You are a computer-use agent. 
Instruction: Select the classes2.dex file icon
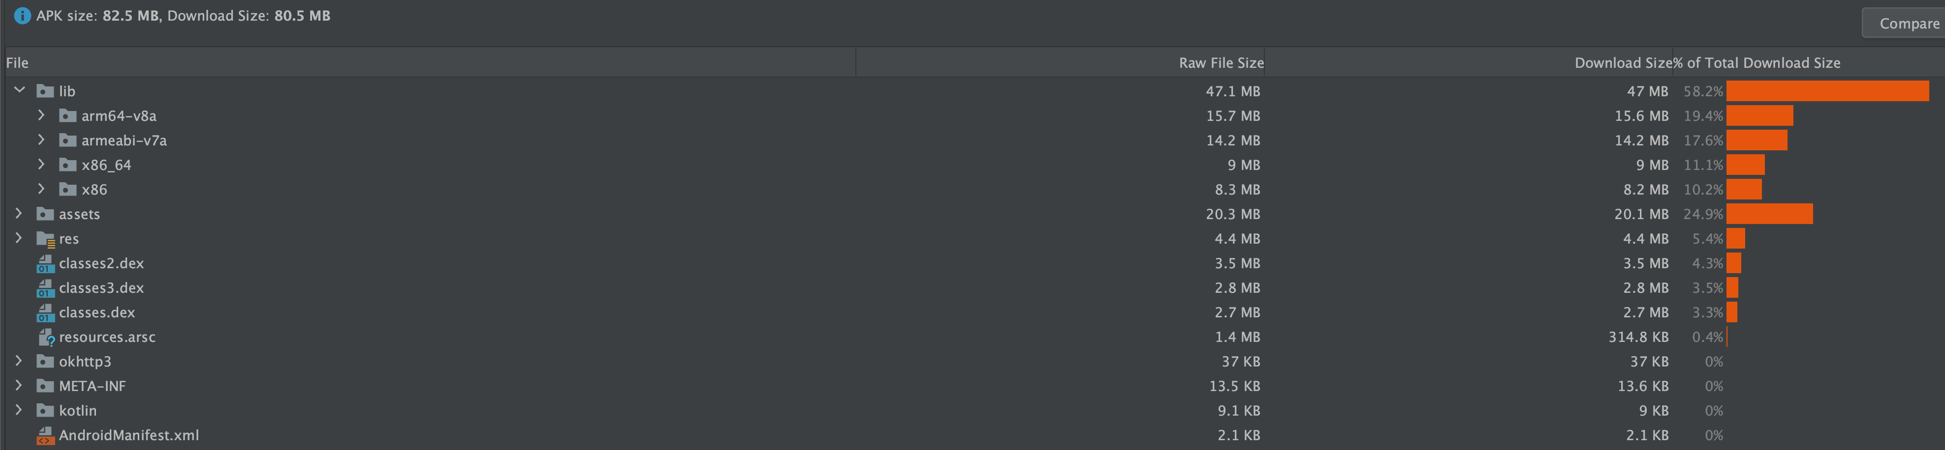tap(45, 263)
